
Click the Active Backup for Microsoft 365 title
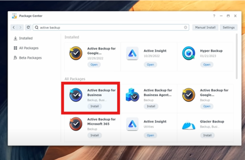tap(101, 122)
